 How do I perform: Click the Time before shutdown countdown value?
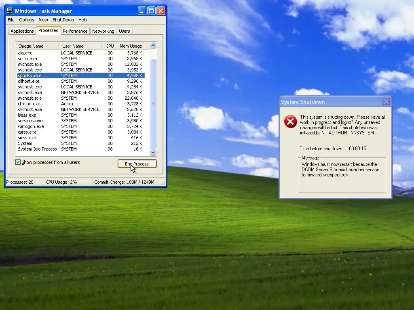357,149
